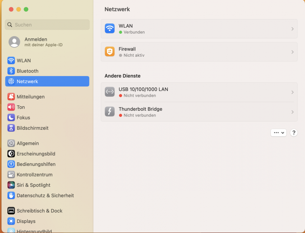Image resolution: width=305 pixels, height=233 pixels.
Task: Select Allgemein in the sidebar
Action: (x=28, y=143)
